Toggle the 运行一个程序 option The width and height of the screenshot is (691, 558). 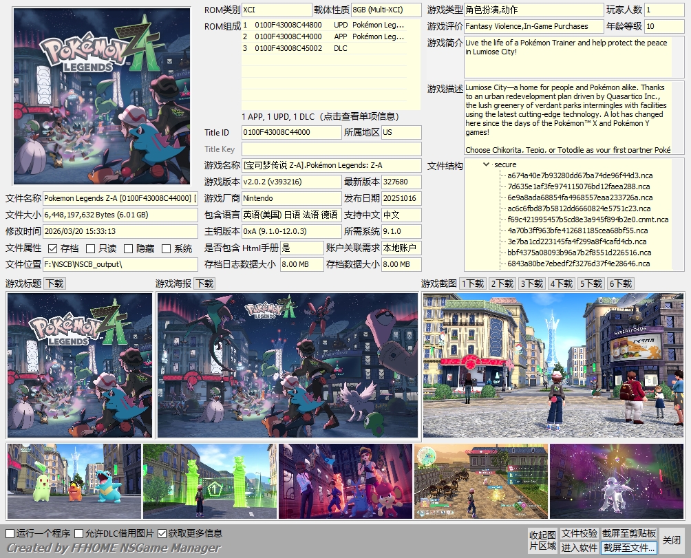10,533
